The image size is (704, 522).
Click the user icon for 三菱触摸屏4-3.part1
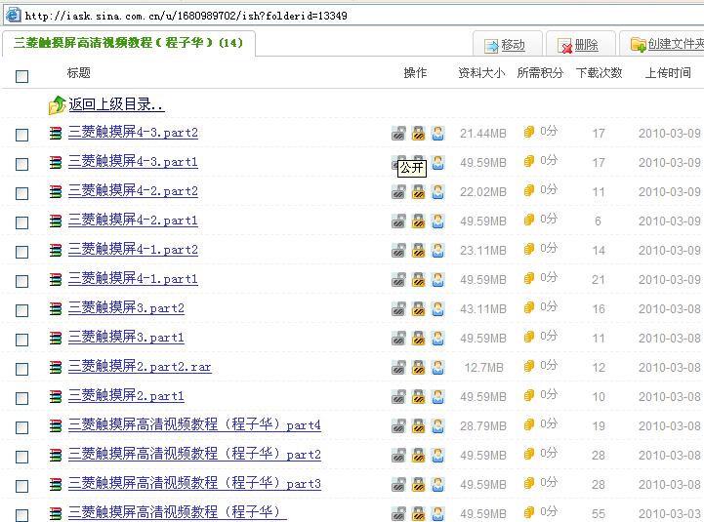pos(437,163)
